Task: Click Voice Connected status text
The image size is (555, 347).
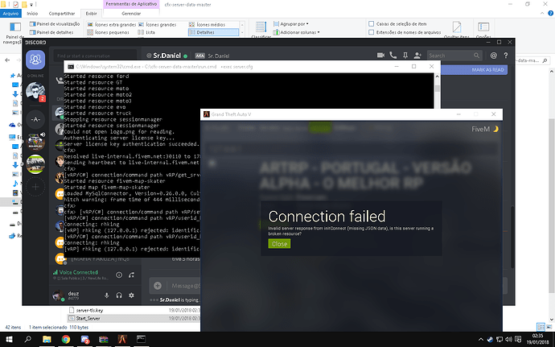Action: point(78,272)
